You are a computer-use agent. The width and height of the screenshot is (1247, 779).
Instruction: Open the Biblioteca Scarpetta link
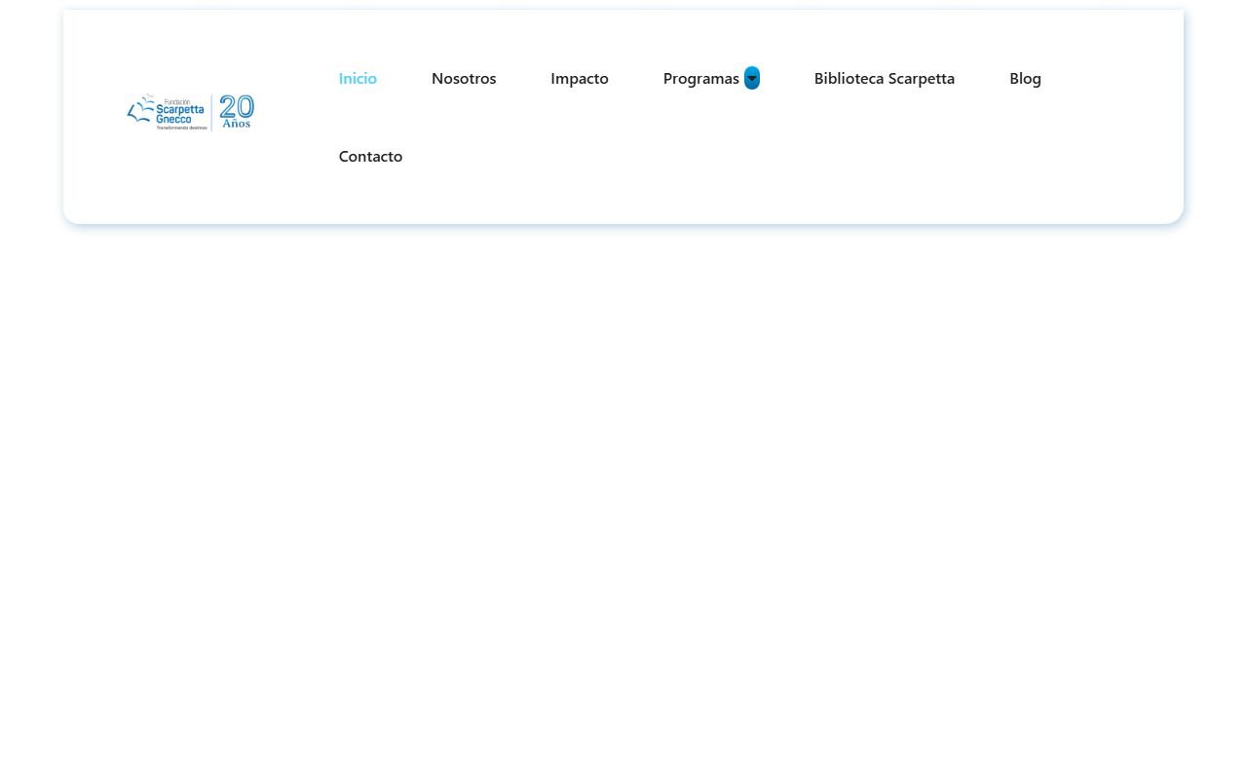(x=884, y=78)
